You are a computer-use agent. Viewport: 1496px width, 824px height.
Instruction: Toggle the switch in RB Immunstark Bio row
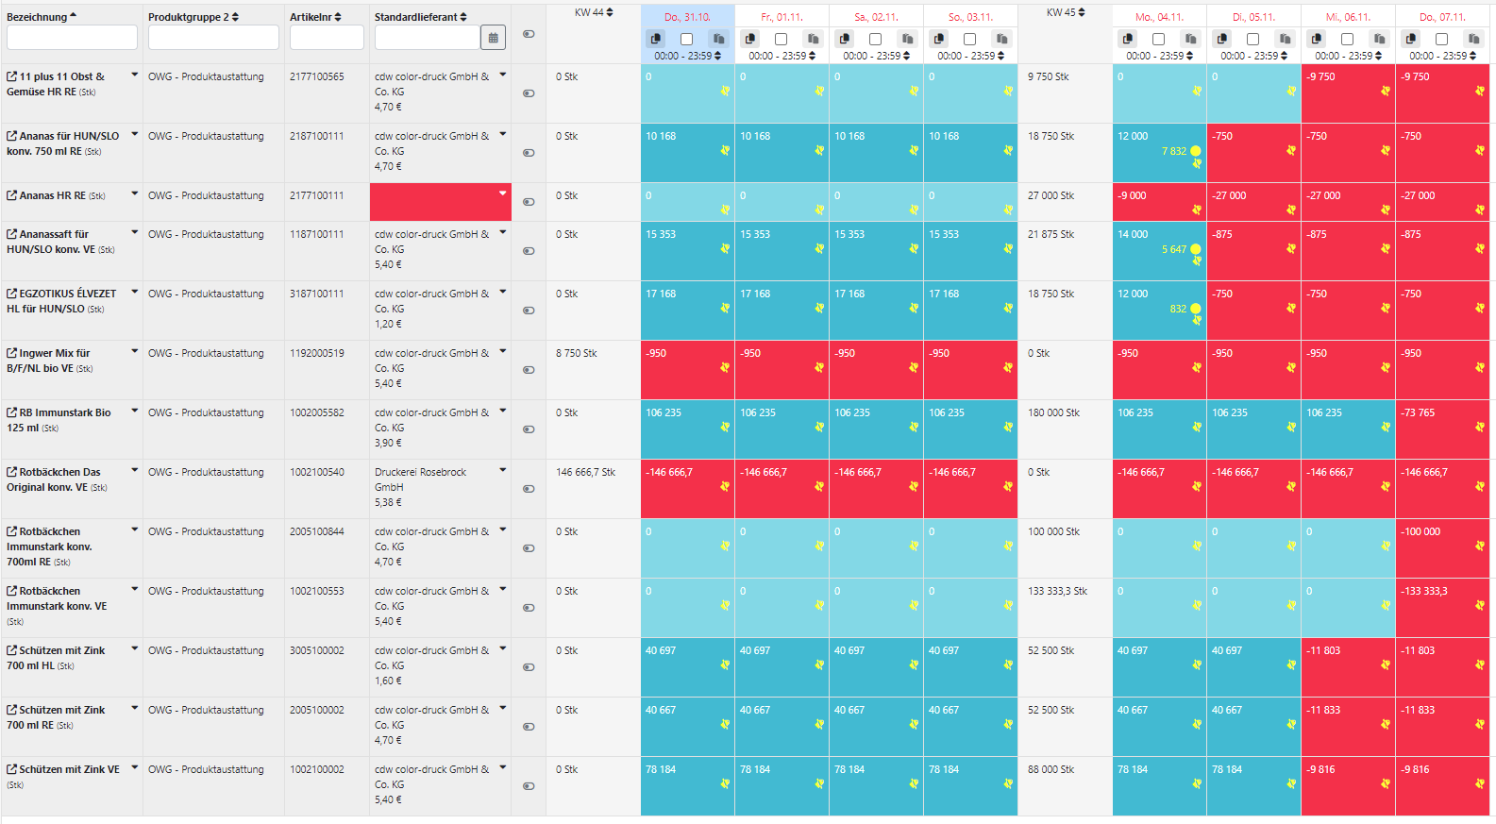coord(529,429)
